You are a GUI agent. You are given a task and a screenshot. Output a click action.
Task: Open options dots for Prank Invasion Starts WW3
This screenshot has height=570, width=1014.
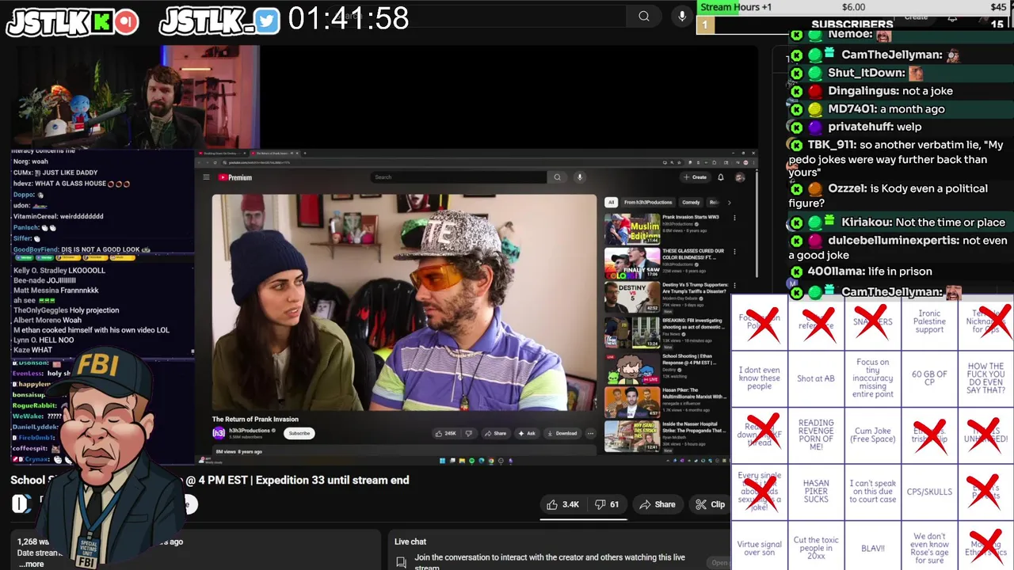click(734, 217)
